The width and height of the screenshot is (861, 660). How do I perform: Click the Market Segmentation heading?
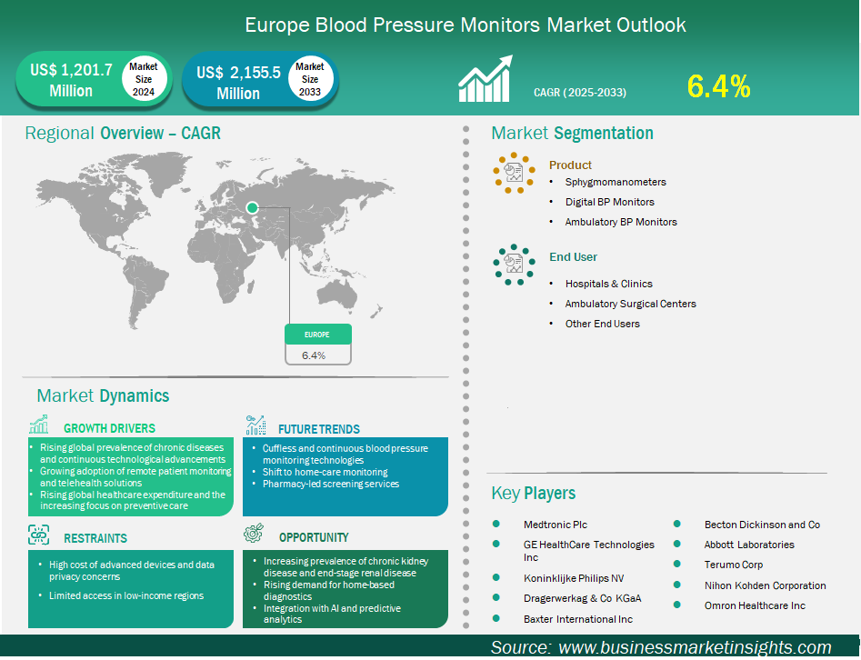[572, 134]
